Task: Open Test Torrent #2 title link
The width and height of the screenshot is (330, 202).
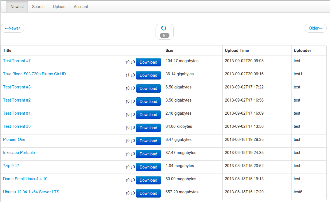Action: [17, 100]
